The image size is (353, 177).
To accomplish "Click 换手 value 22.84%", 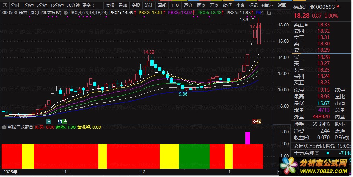I will tap(321, 124).
